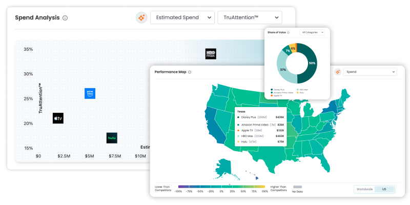Viewport: 410px width, 205px height.
Task: Select the 37% HBO Max donut segment
Action: pyautogui.click(x=283, y=70)
